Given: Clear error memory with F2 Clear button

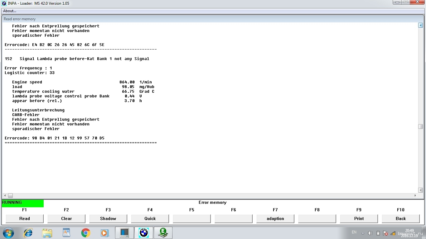Looking at the screenshot, I should (66, 218).
